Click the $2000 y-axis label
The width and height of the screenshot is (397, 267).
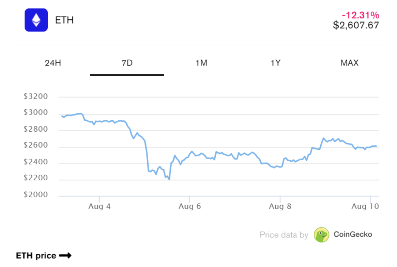(36, 195)
